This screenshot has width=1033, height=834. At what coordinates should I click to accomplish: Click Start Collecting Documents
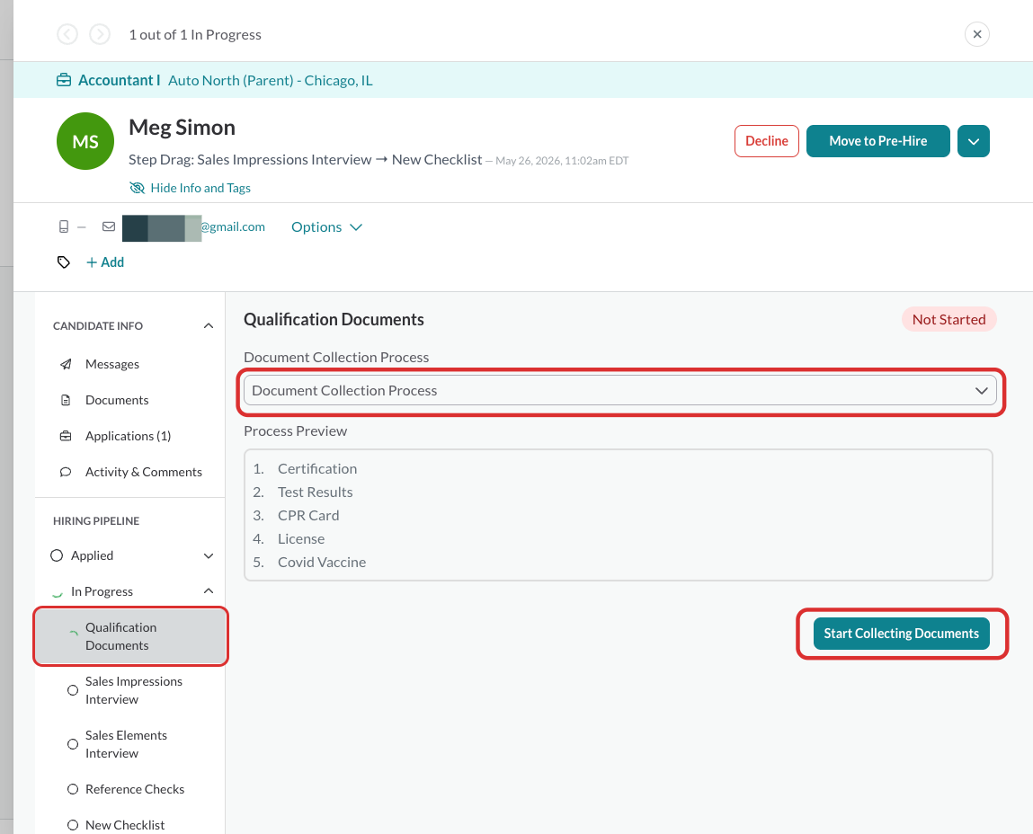click(x=901, y=633)
